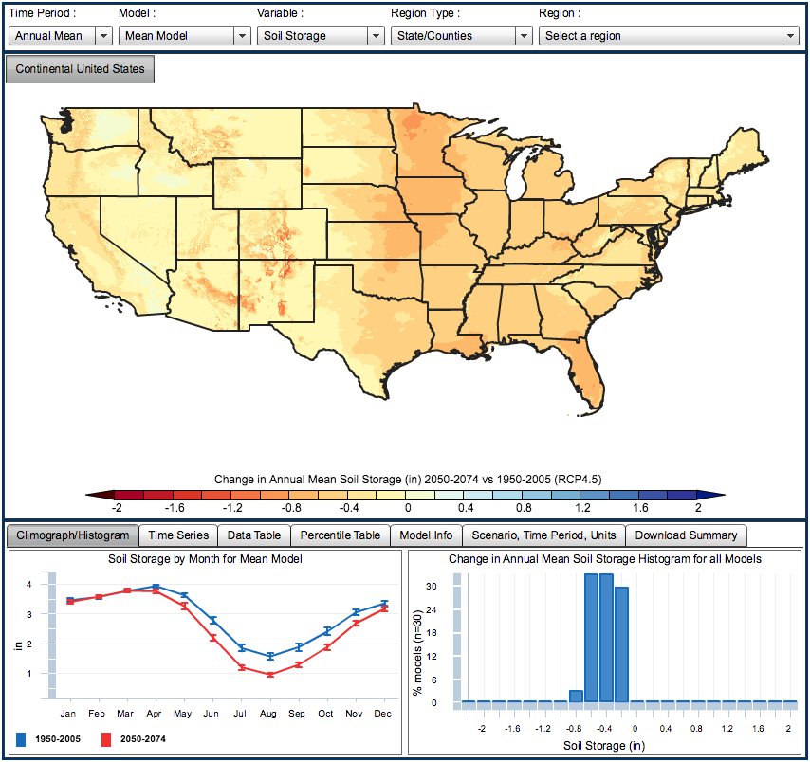Open the Time Period dropdown
The height and width of the screenshot is (762, 810).
click(61, 36)
